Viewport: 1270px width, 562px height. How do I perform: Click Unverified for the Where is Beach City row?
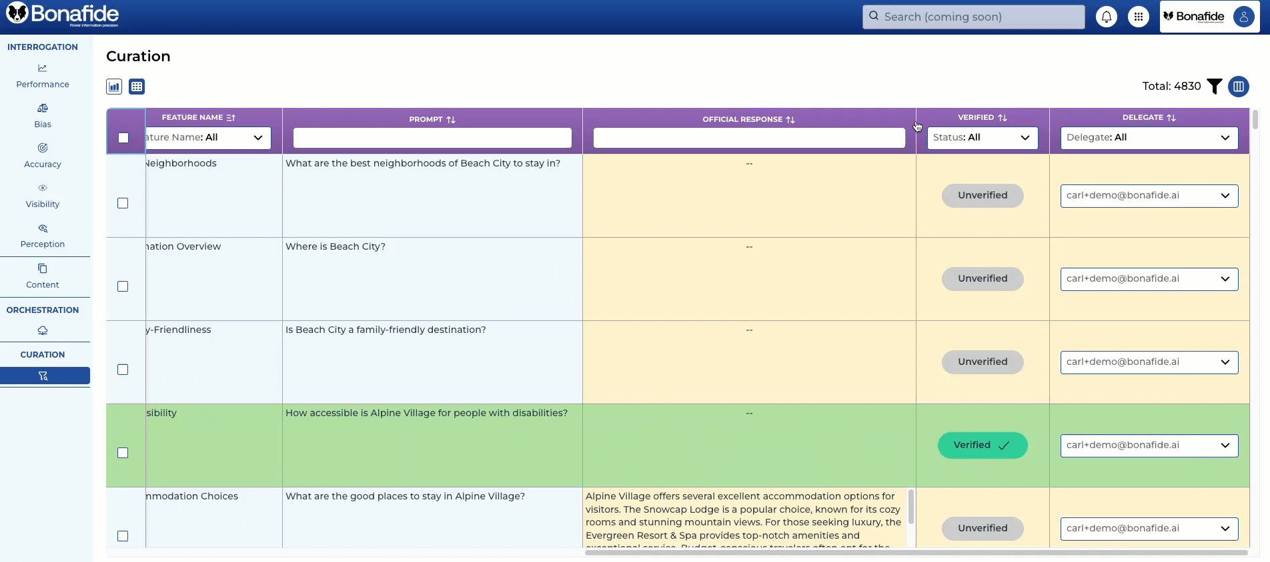983,279
